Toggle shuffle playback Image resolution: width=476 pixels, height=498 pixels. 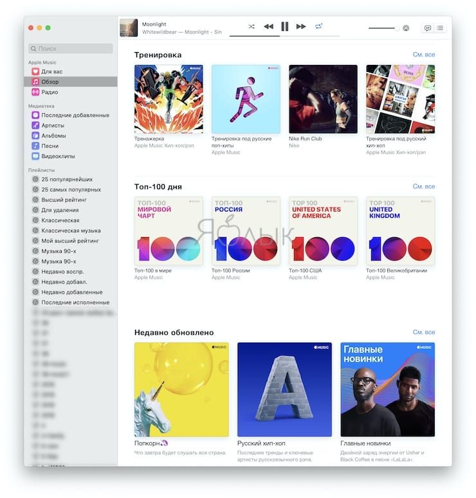click(x=252, y=27)
